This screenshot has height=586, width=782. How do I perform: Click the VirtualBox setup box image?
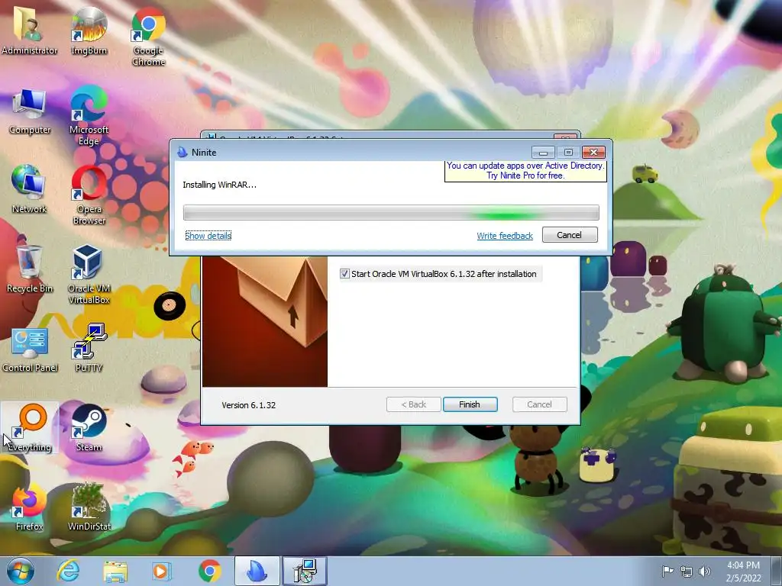[265, 322]
